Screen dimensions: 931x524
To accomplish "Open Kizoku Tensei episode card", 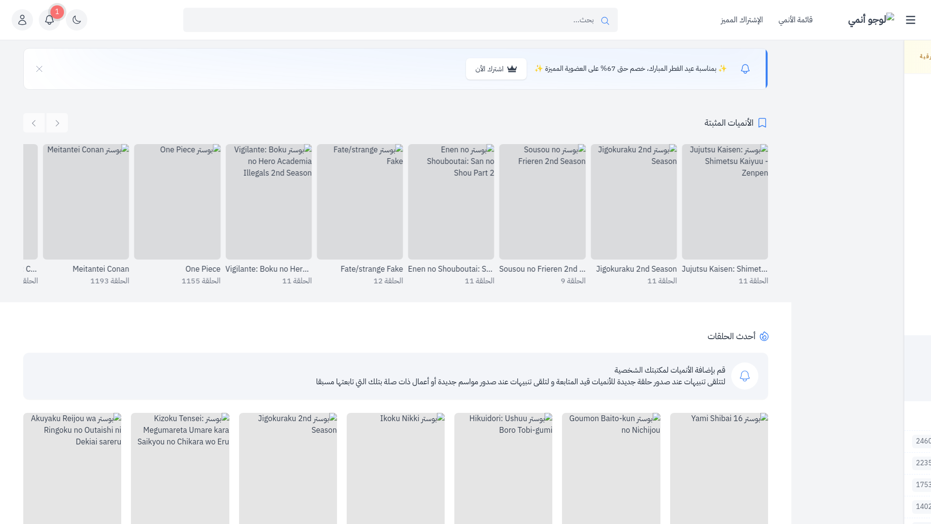I will click(x=180, y=468).
